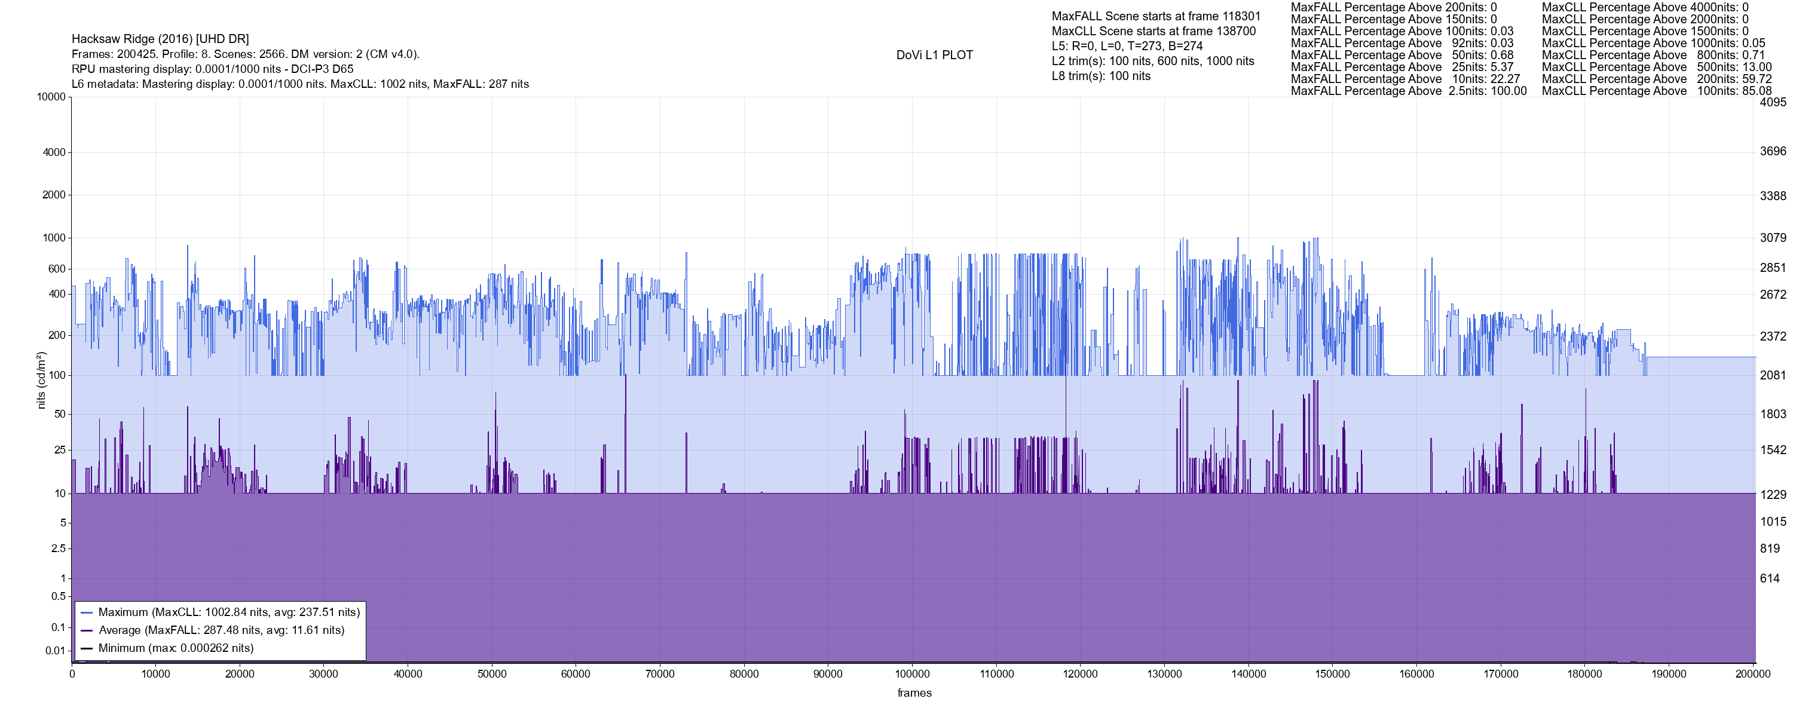The height and width of the screenshot is (717, 1793).
Task: Click the 1000 nits tick on y-axis
Action: [54, 238]
